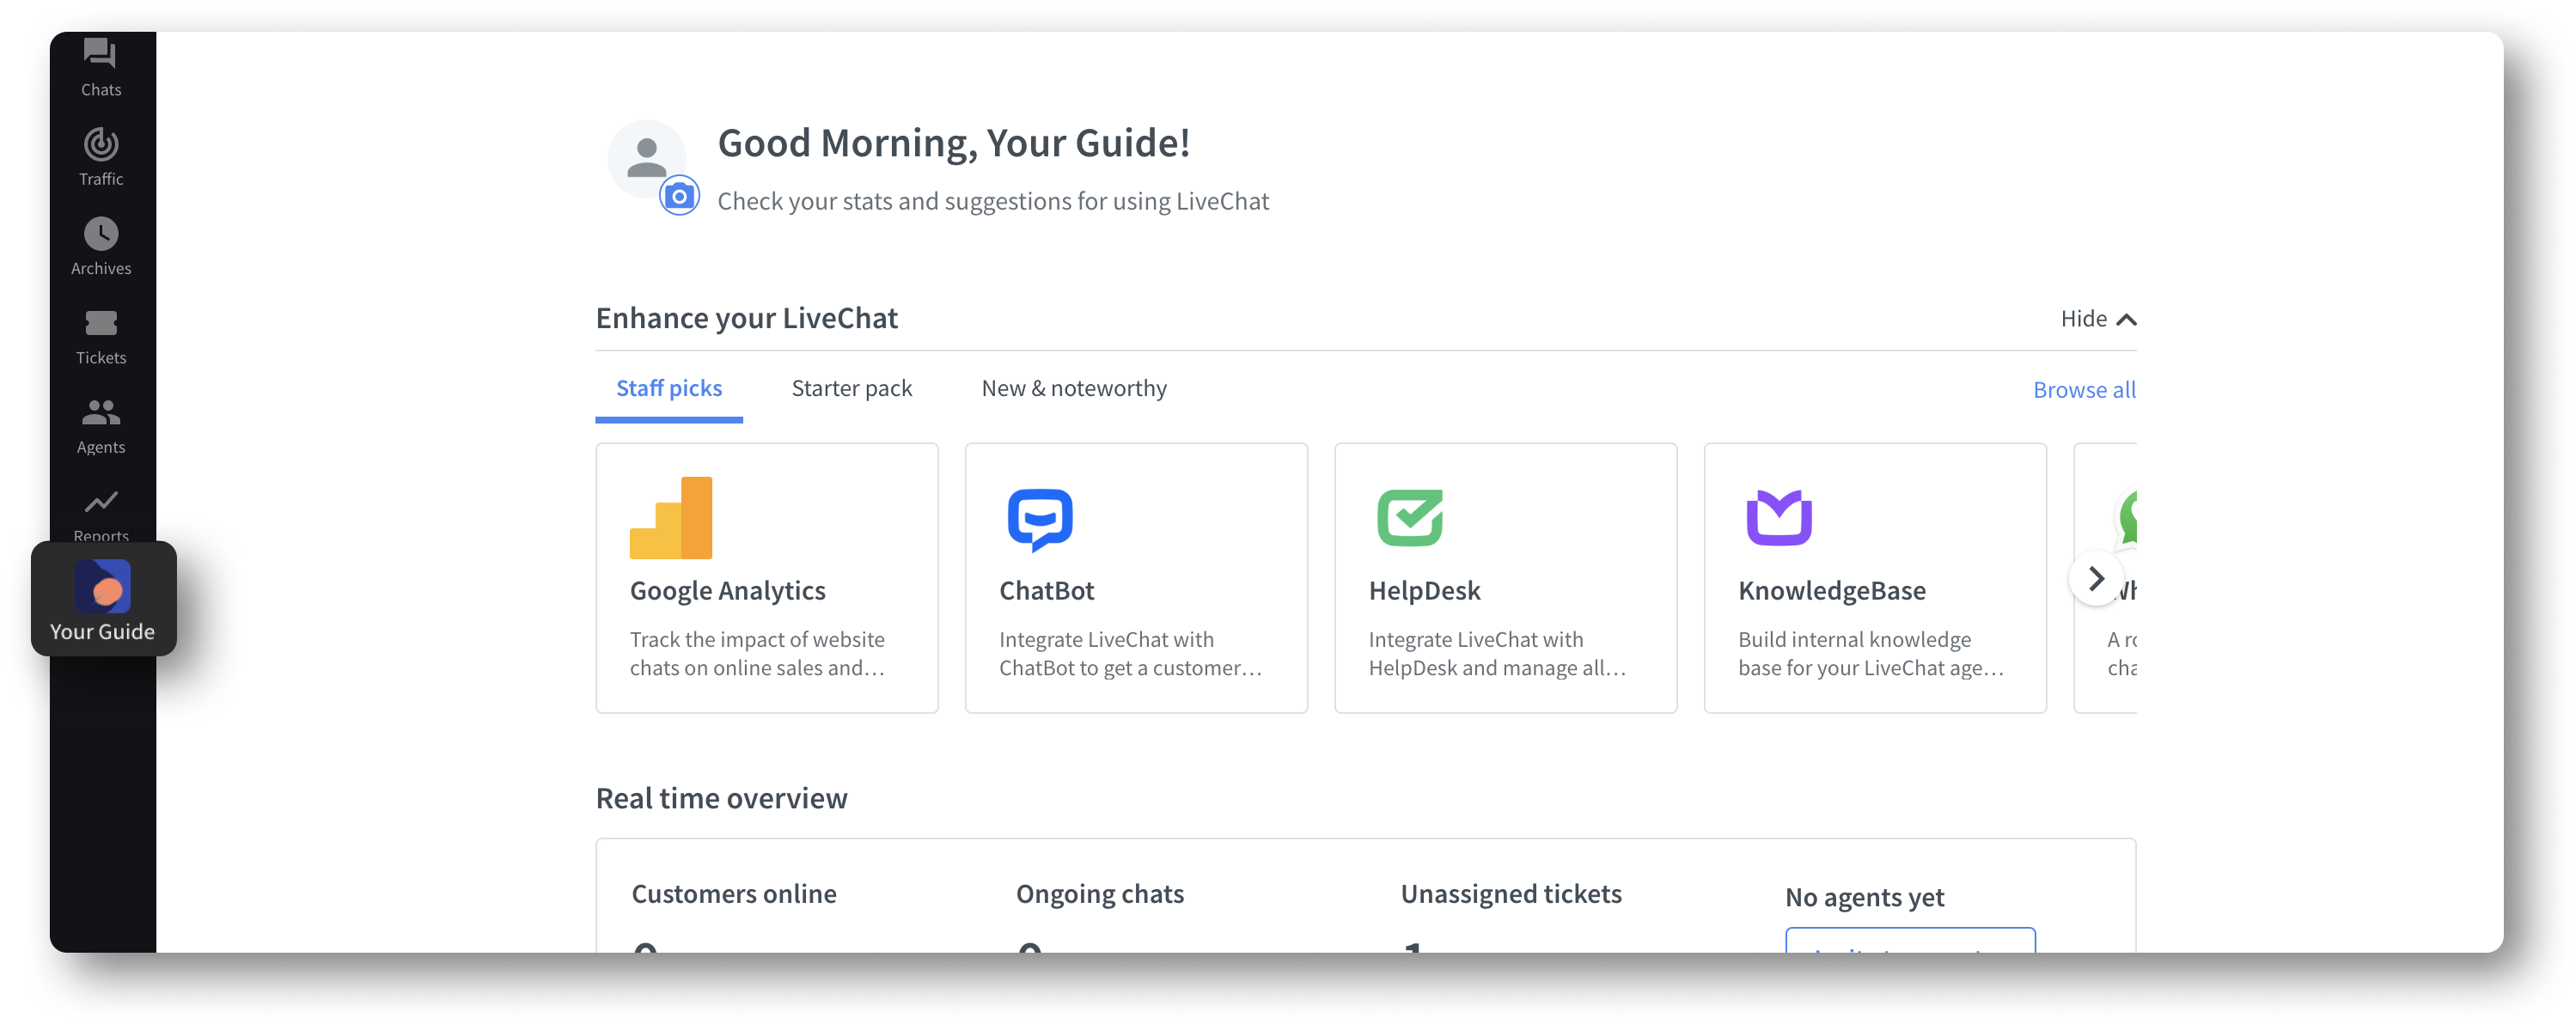Select the Staff picks tab
Screen dimensions: 2576x1024
point(670,388)
